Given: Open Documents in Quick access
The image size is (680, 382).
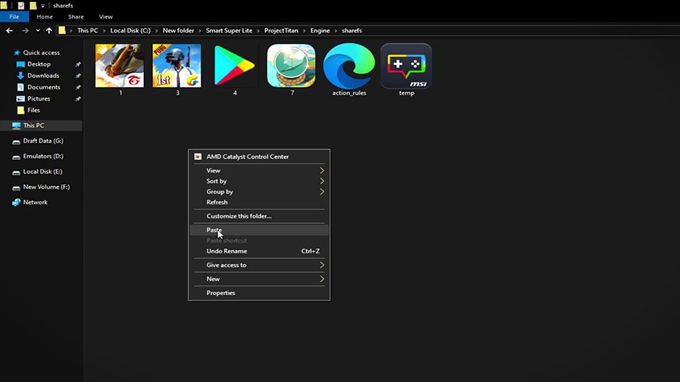Looking at the screenshot, I should (43, 87).
